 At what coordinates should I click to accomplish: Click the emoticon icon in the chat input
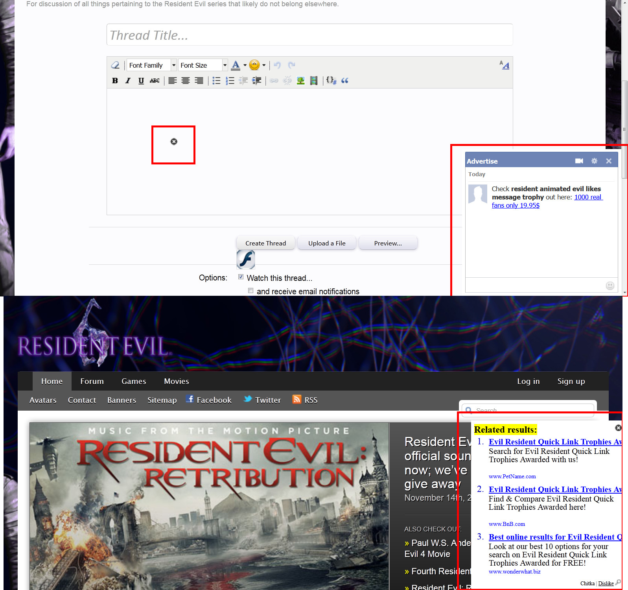tap(610, 286)
